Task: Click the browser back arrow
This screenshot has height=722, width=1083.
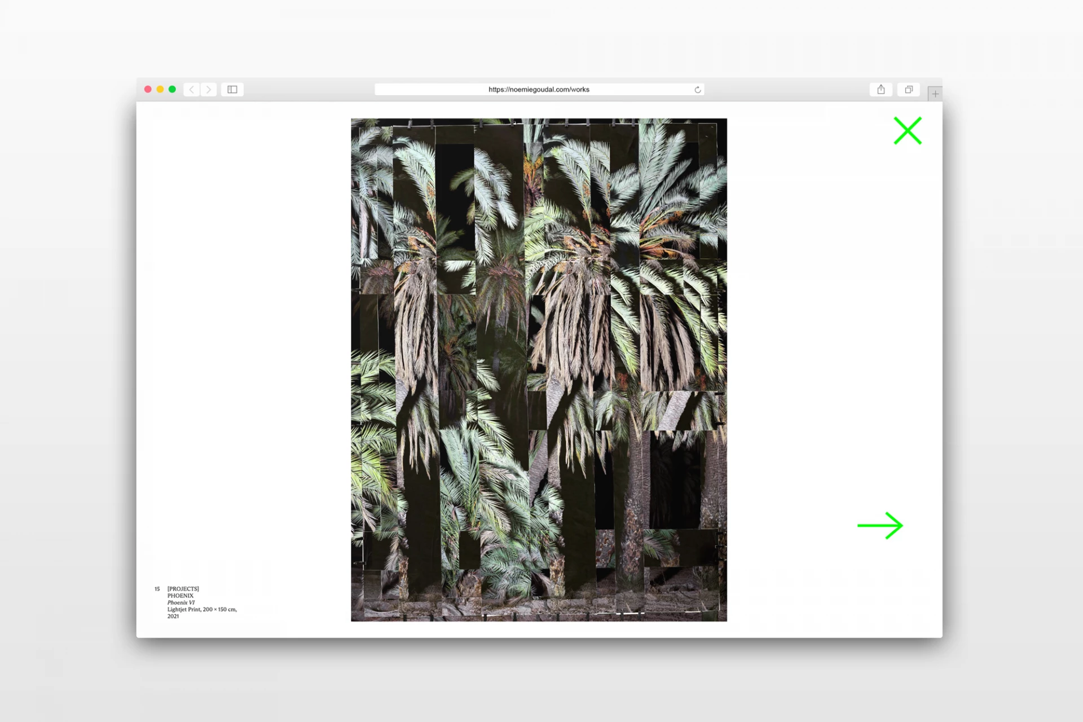Action: coord(192,90)
